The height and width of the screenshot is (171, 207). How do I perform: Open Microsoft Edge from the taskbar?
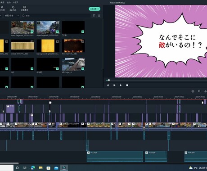pyautogui.click(x=33, y=168)
